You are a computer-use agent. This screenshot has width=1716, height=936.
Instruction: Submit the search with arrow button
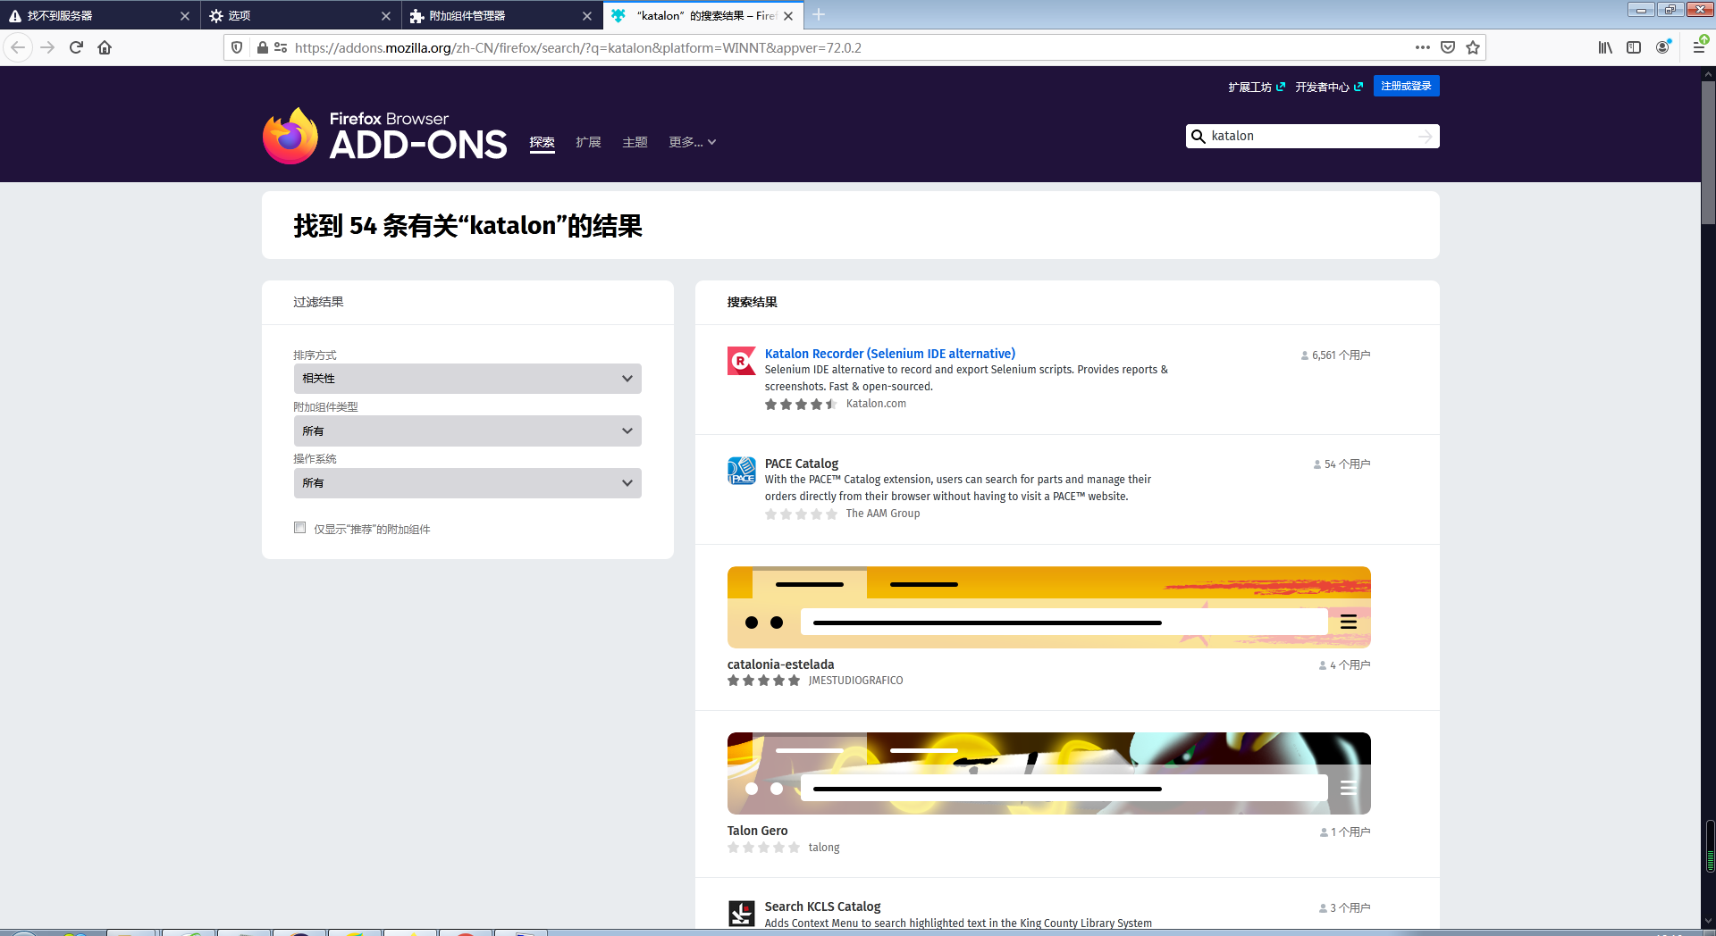(1425, 136)
